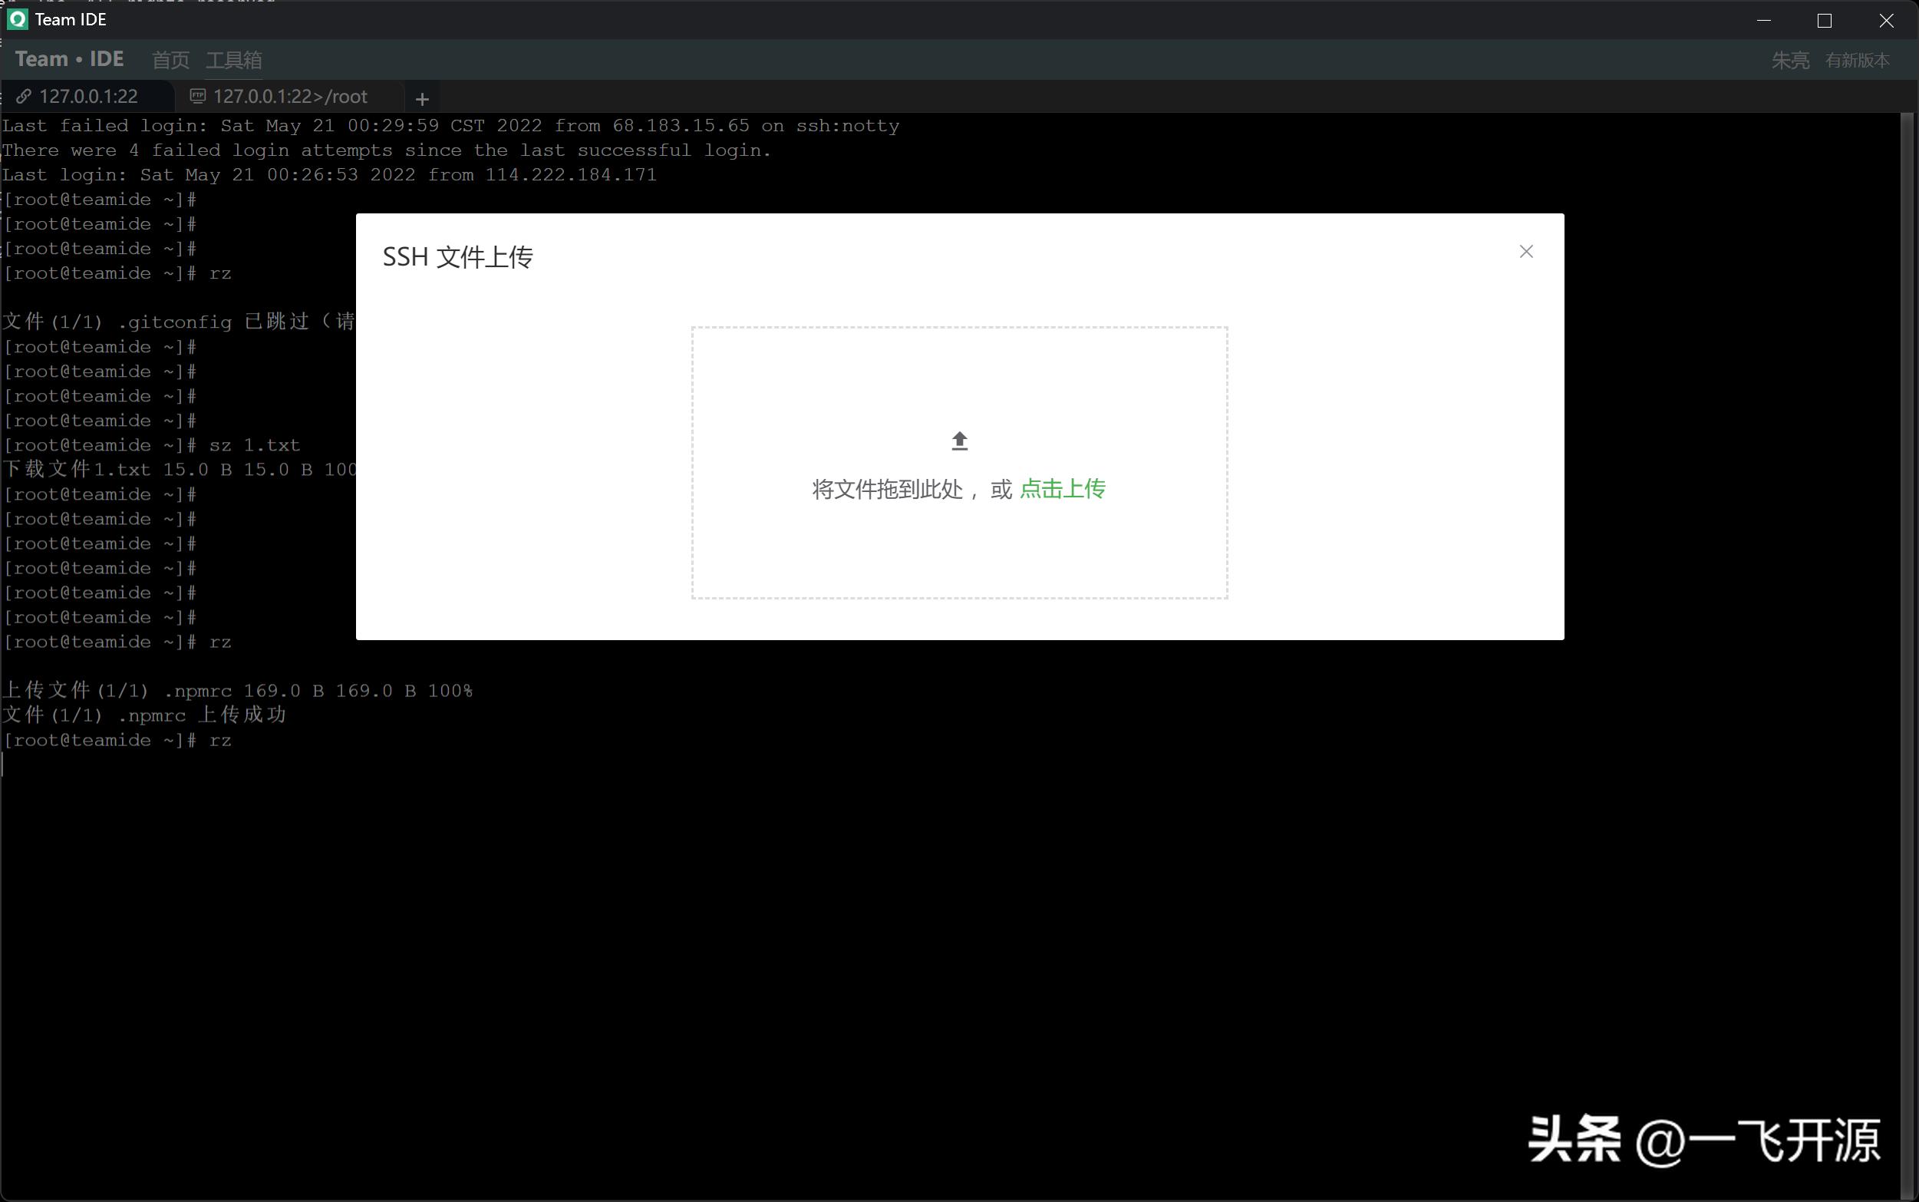Click the 朱亮 user name
Screen dimensions: 1919x1202
pyautogui.click(x=1789, y=60)
